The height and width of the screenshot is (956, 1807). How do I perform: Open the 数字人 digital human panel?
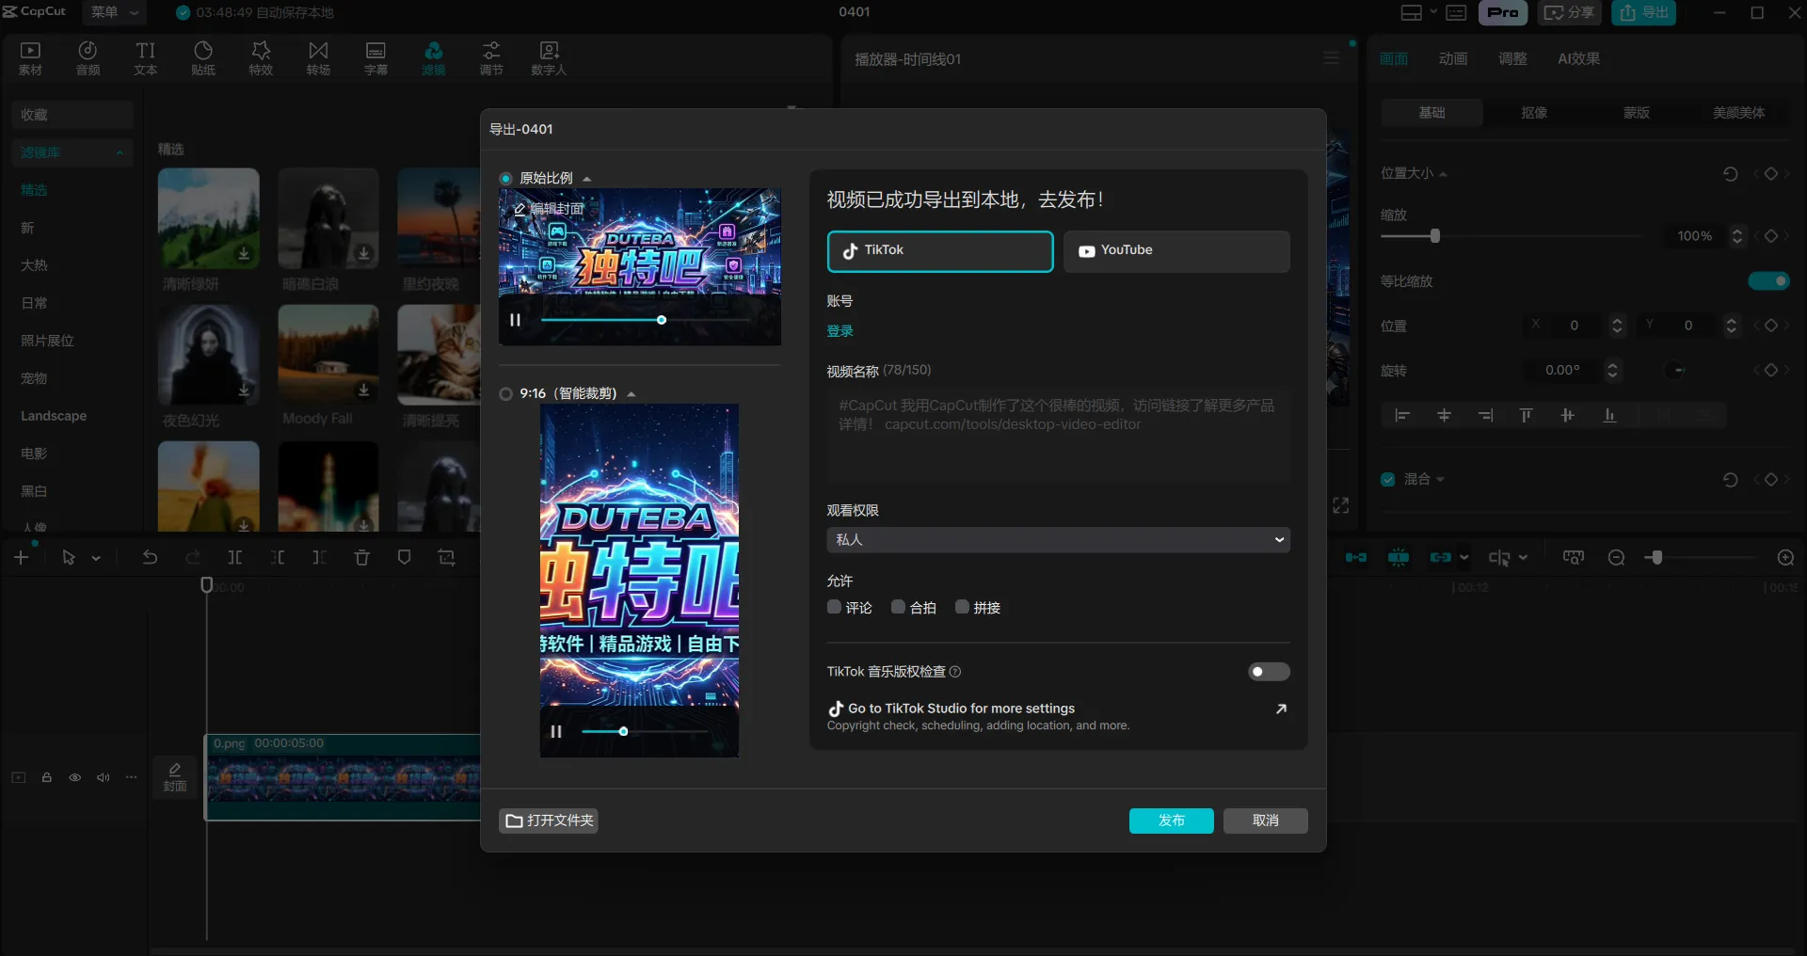549,57
